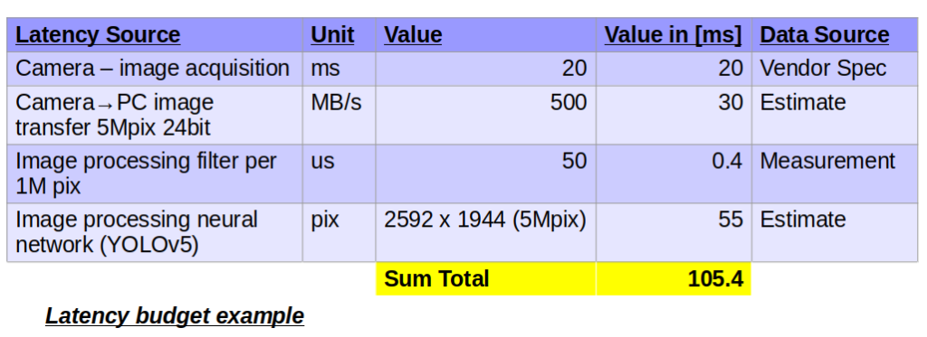Select the '2592 x 1944 (5Mpix)' cell
This screenshot has height=337, width=927.
(485, 232)
